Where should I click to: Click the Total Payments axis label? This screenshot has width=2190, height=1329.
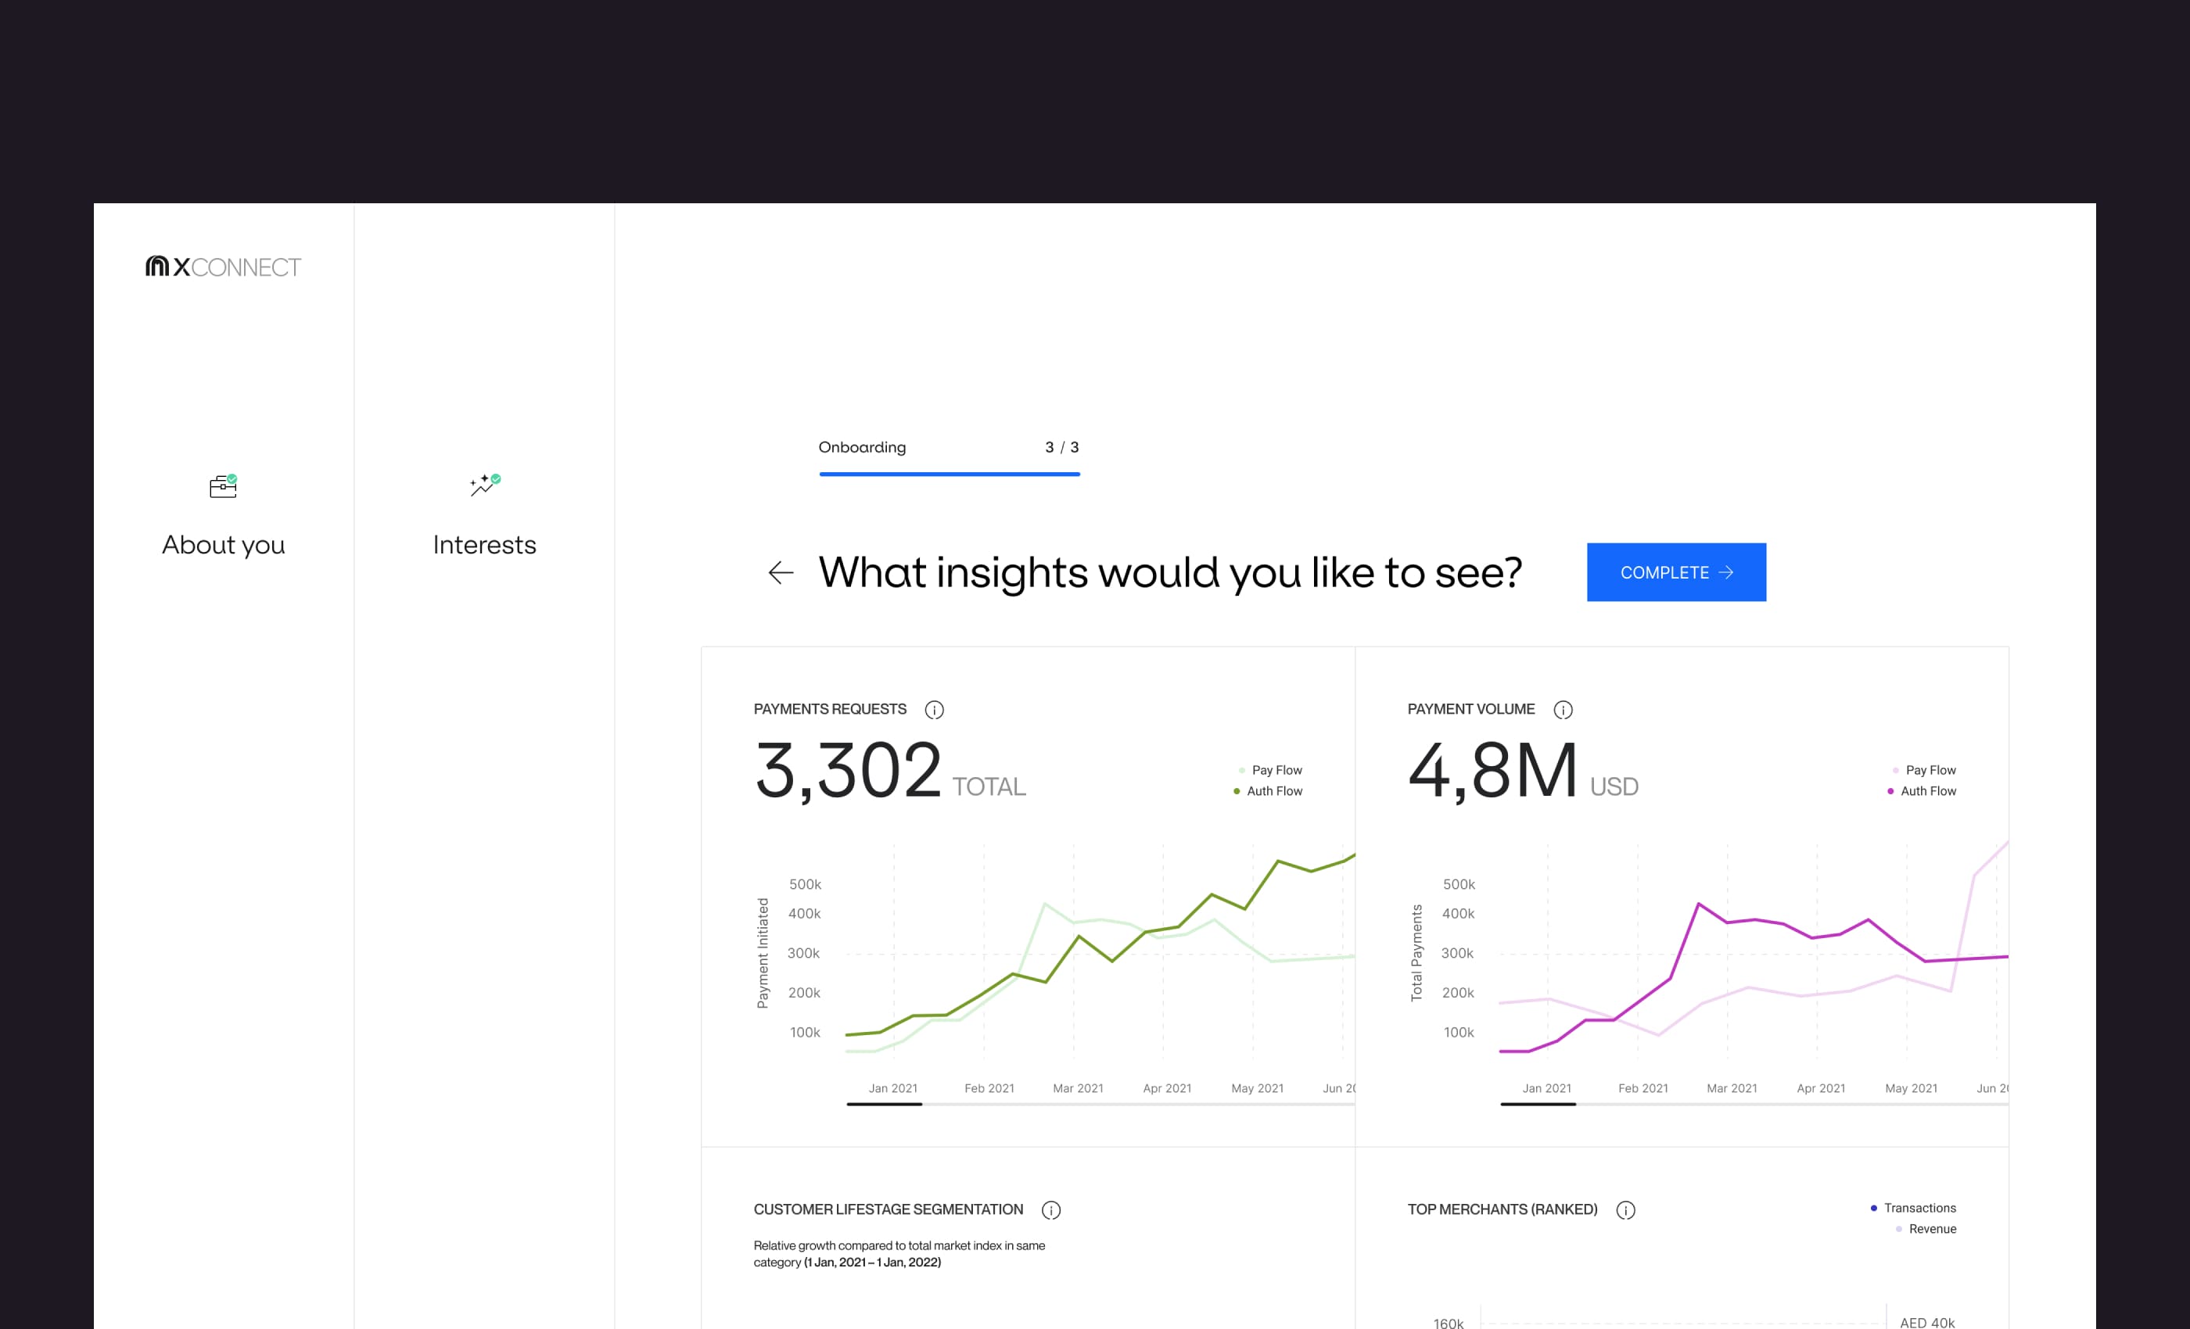(x=1416, y=953)
